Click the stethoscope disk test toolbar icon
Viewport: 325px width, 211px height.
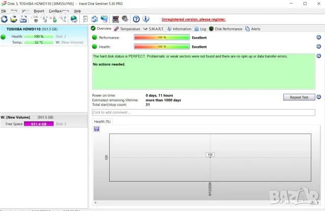coord(45,19)
